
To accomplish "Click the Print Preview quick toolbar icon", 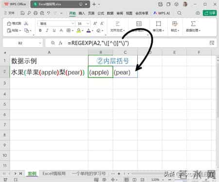I will click(42, 13).
